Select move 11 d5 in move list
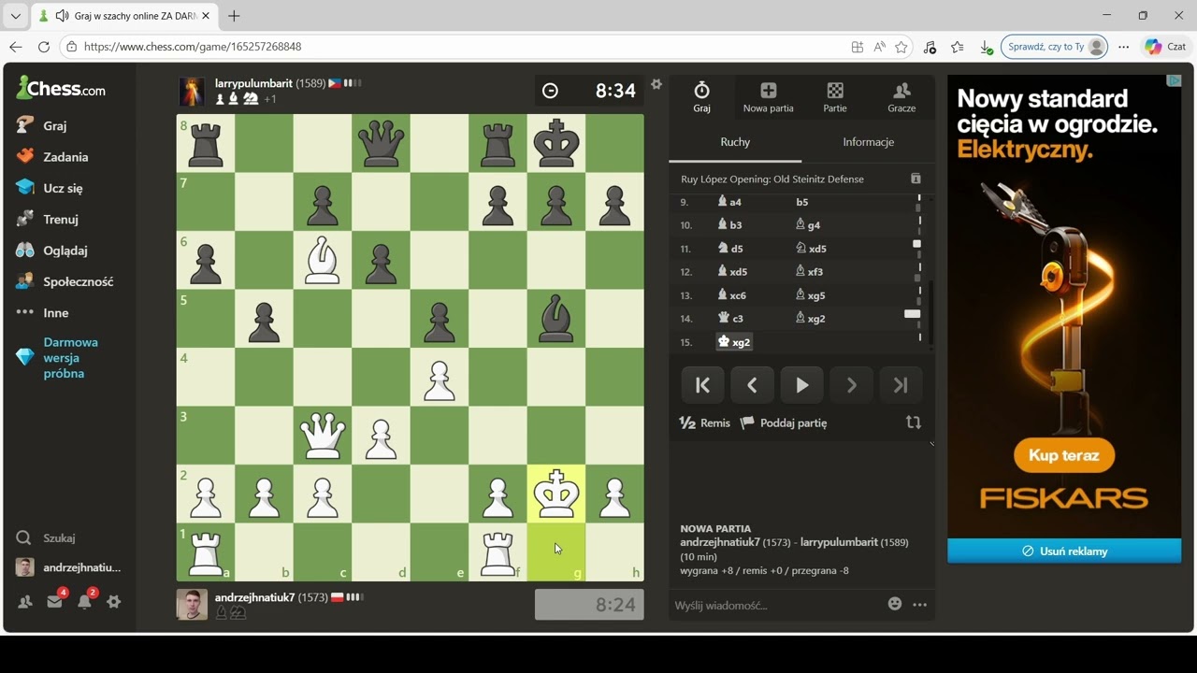Image resolution: width=1197 pixels, height=673 pixels. (x=729, y=249)
